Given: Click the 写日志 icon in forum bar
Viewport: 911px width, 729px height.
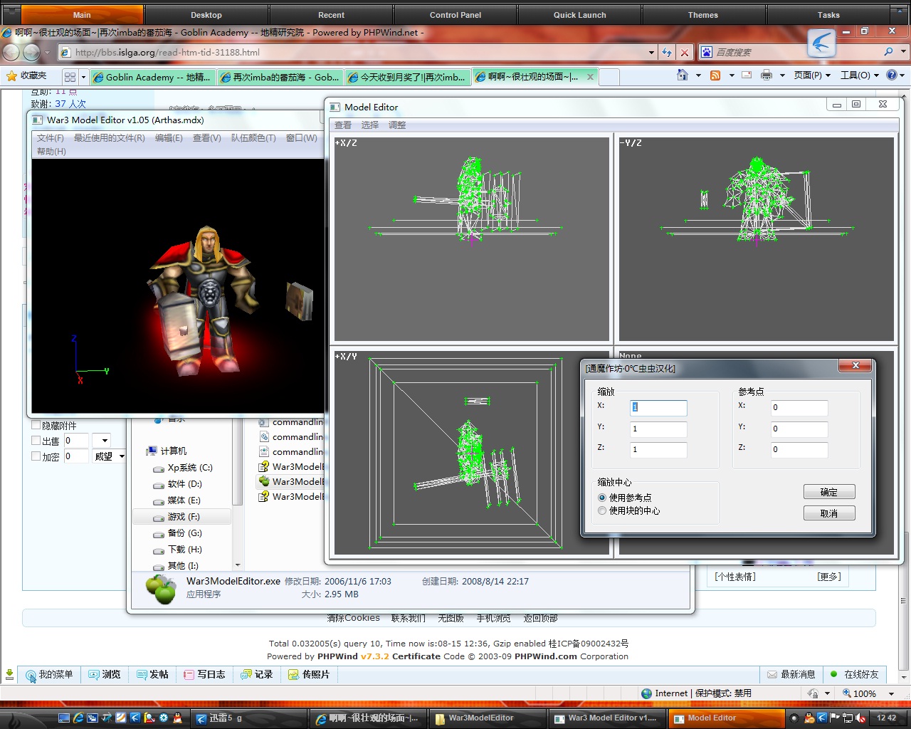Looking at the screenshot, I should click(189, 675).
